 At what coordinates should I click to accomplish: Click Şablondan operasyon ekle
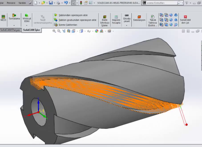coord(71,15)
